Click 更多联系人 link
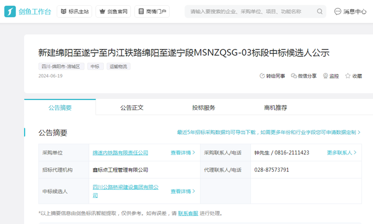The width and height of the screenshot is (373, 224). point(342,153)
